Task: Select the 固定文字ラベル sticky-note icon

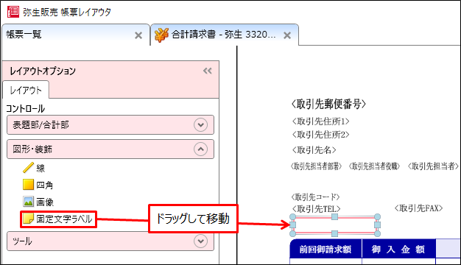Action: 28,219
